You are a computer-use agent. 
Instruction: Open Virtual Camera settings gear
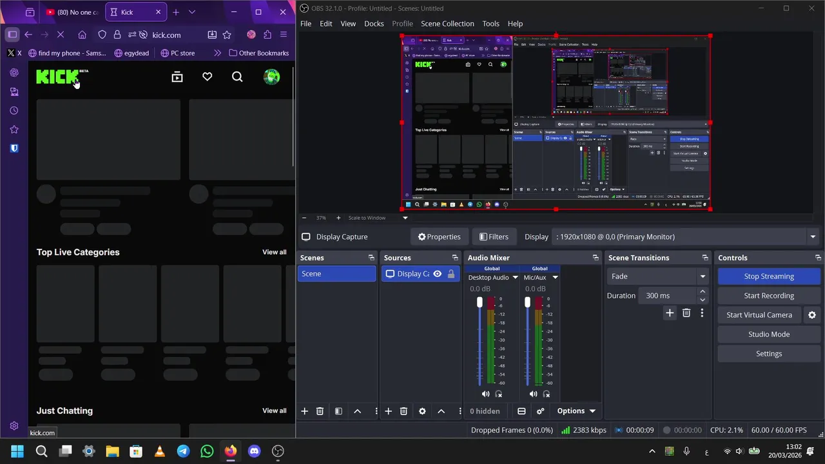pyautogui.click(x=812, y=315)
